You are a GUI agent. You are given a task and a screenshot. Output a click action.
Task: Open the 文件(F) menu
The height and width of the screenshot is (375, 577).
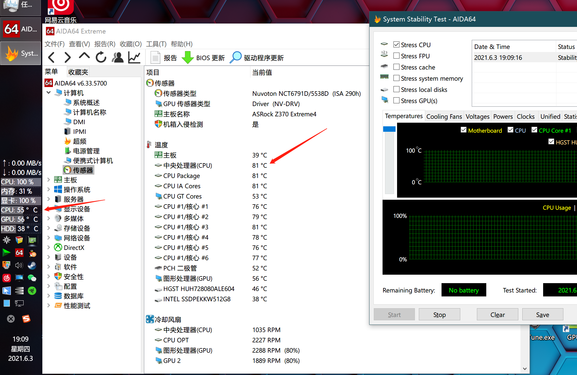(55, 44)
